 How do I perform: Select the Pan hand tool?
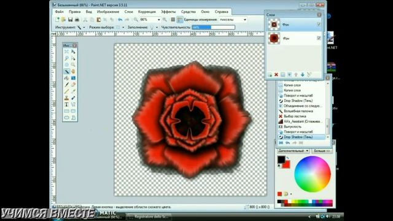tap(73, 71)
